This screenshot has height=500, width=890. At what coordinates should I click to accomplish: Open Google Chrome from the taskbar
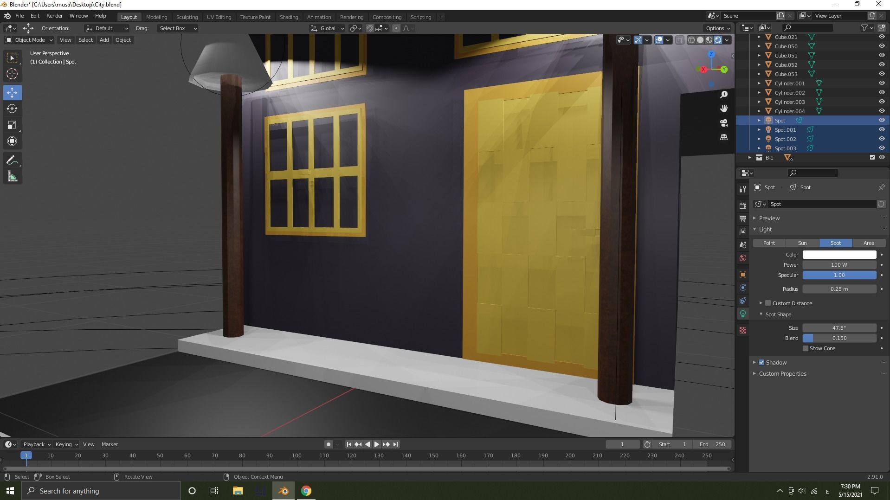point(306,490)
